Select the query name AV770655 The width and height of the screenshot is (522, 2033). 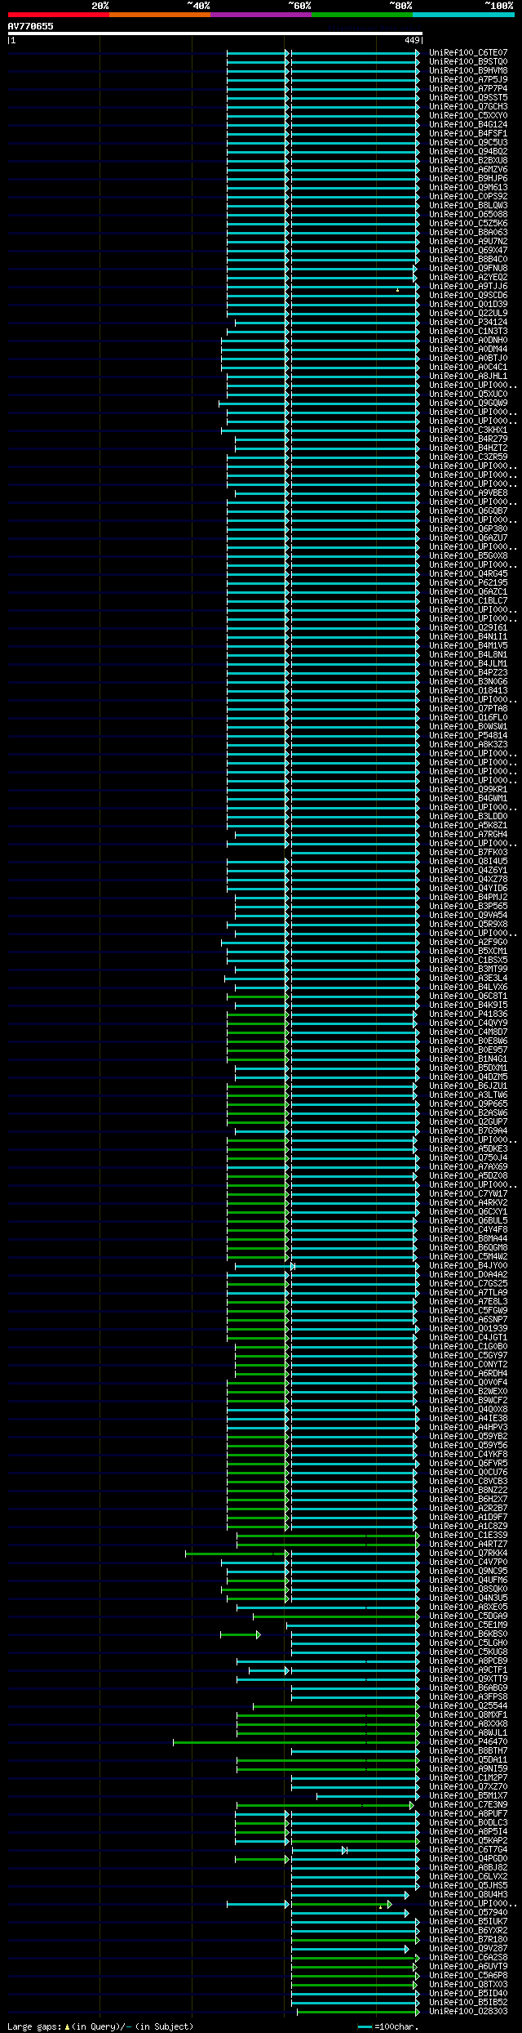coord(31,26)
